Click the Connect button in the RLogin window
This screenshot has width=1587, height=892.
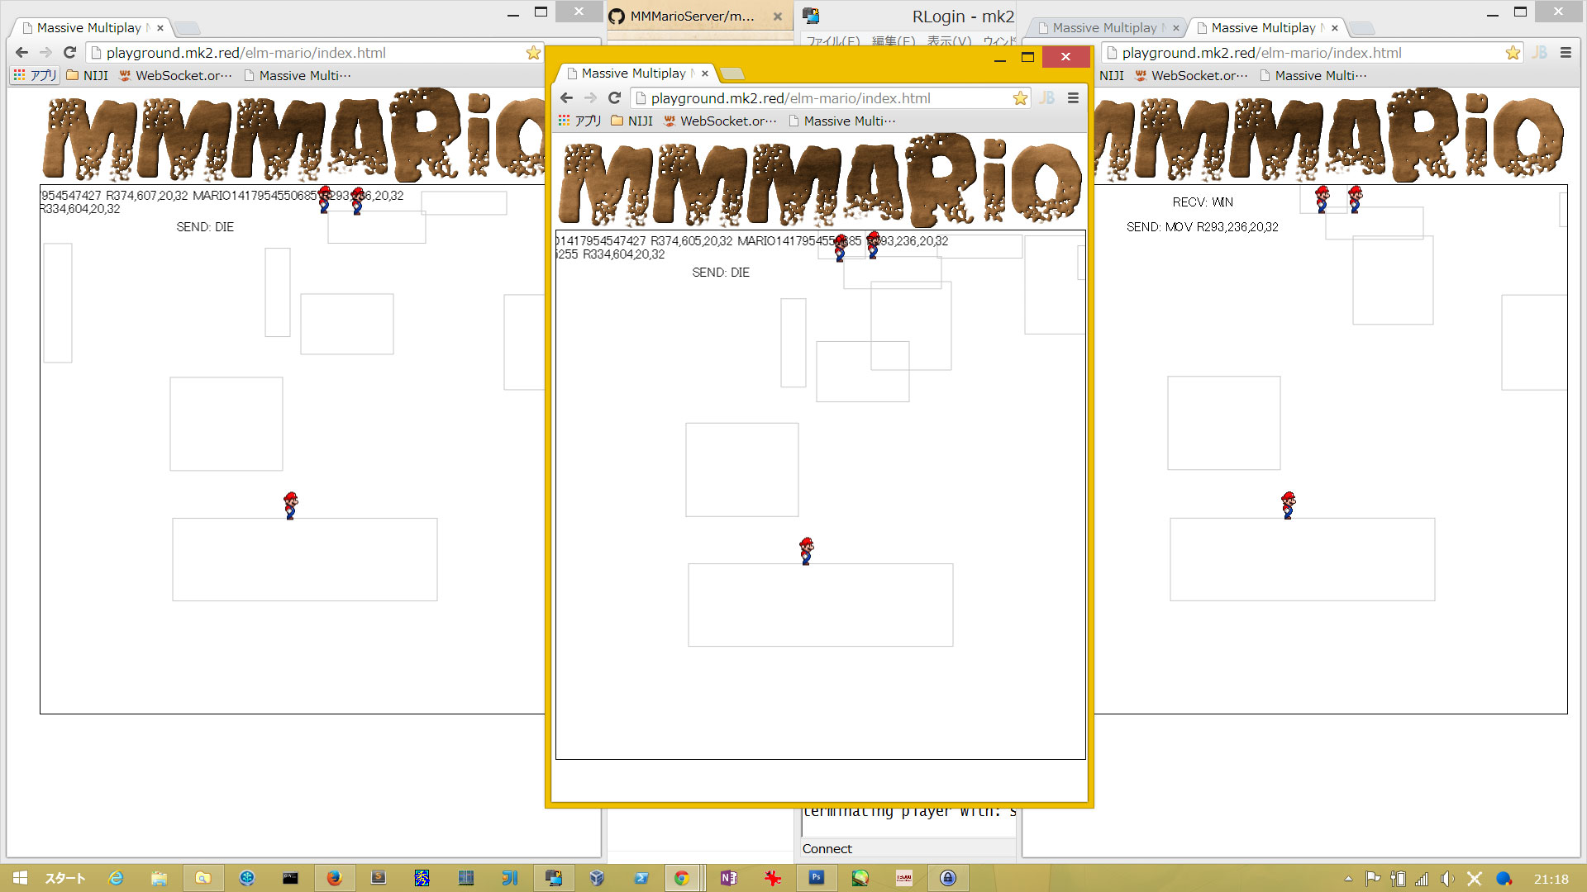coord(827,849)
